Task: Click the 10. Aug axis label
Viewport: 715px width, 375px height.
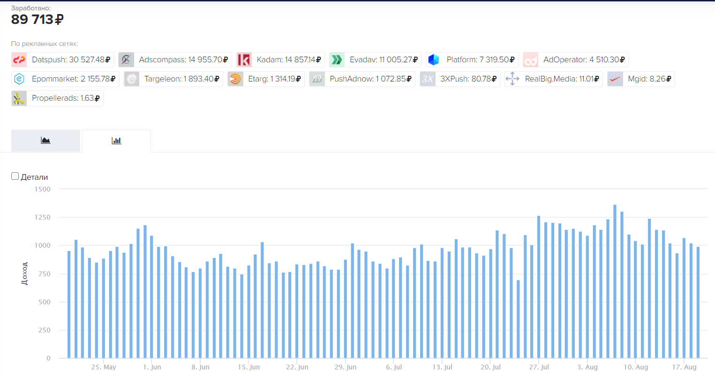Action: [x=636, y=367]
